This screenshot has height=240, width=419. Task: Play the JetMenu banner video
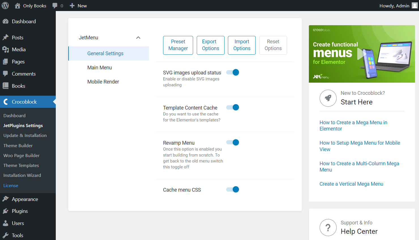(362, 54)
